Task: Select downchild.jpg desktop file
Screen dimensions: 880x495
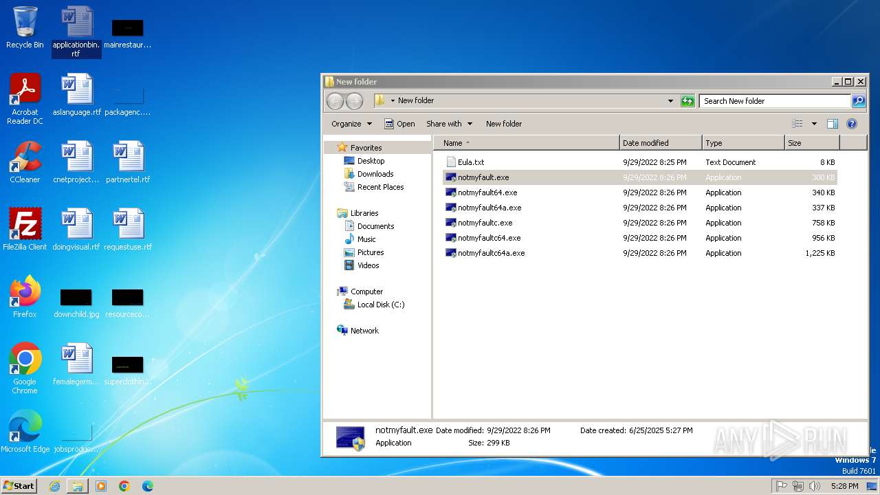Action: (x=76, y=302)
